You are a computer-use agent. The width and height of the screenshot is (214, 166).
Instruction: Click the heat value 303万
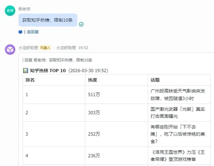pyautogui.click(x=94, y=113)
